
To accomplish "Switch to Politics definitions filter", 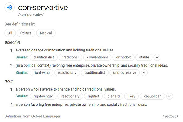I will [26, 33].
